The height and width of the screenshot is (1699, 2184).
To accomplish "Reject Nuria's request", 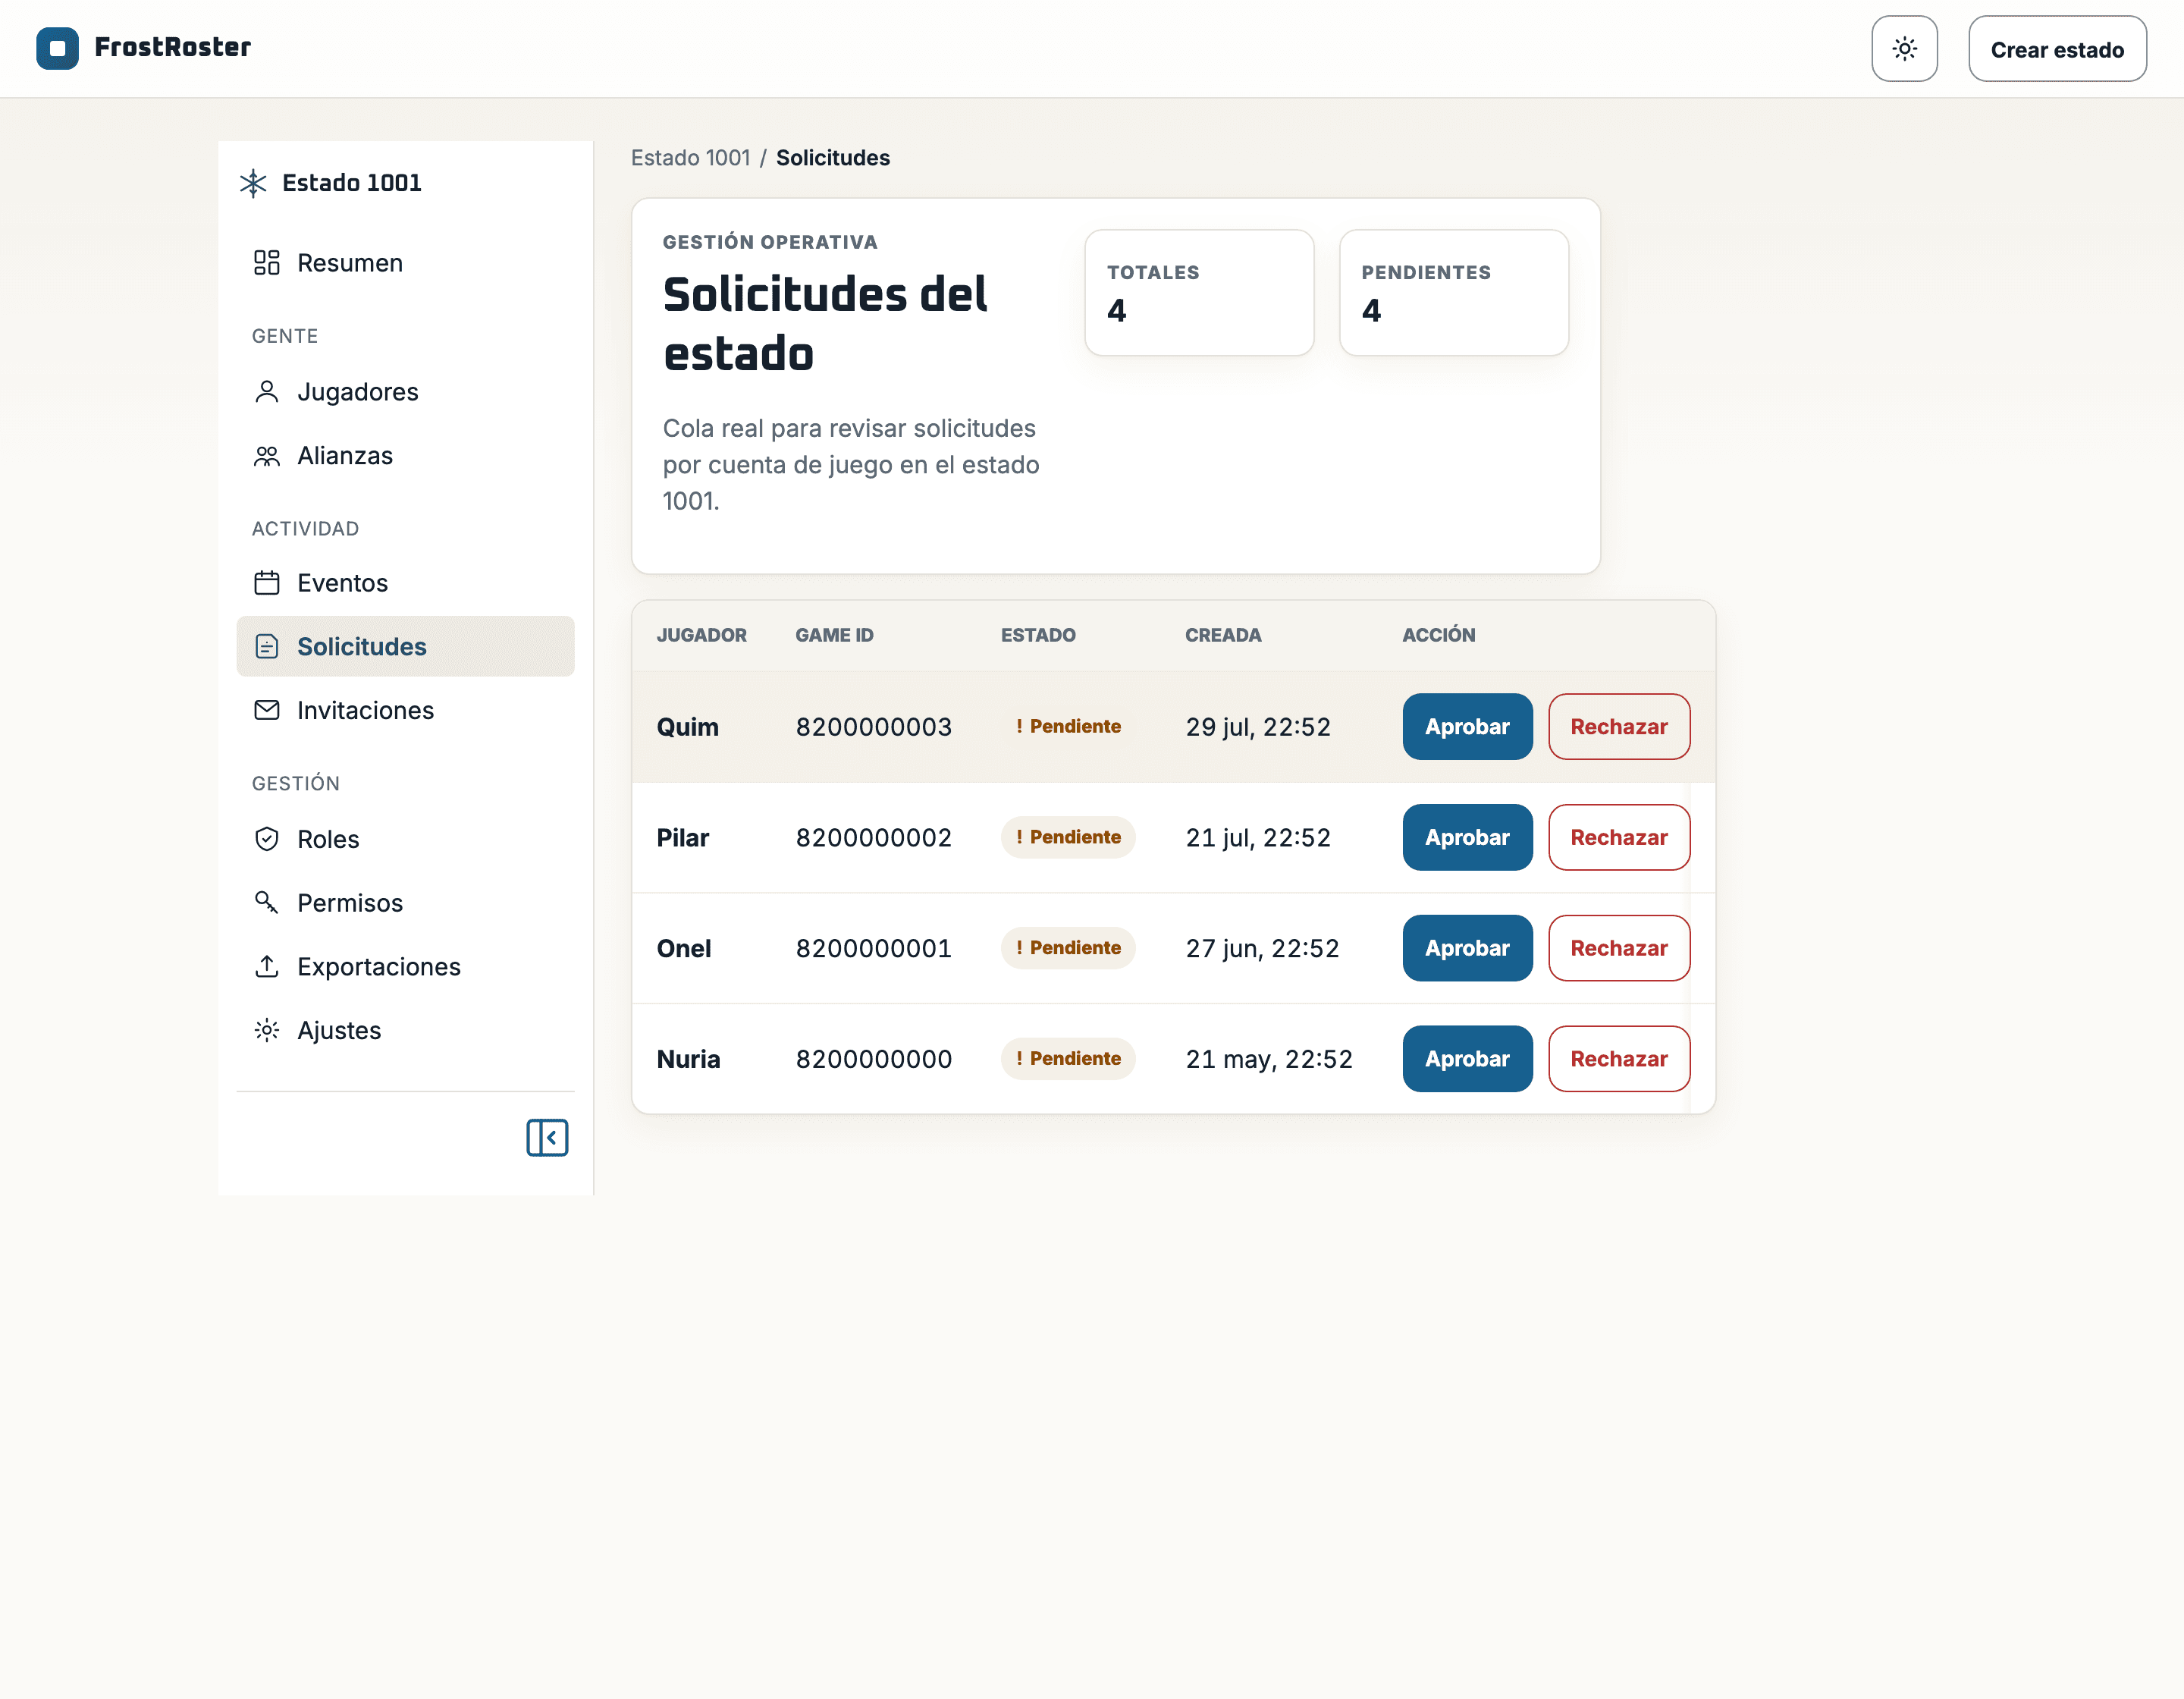I will [1618, 1058].
